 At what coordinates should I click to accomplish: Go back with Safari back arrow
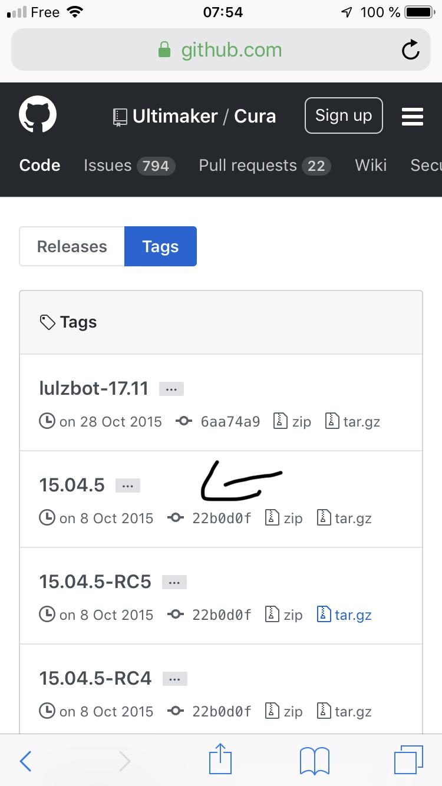pyautogui.click(x=25, y=761)
